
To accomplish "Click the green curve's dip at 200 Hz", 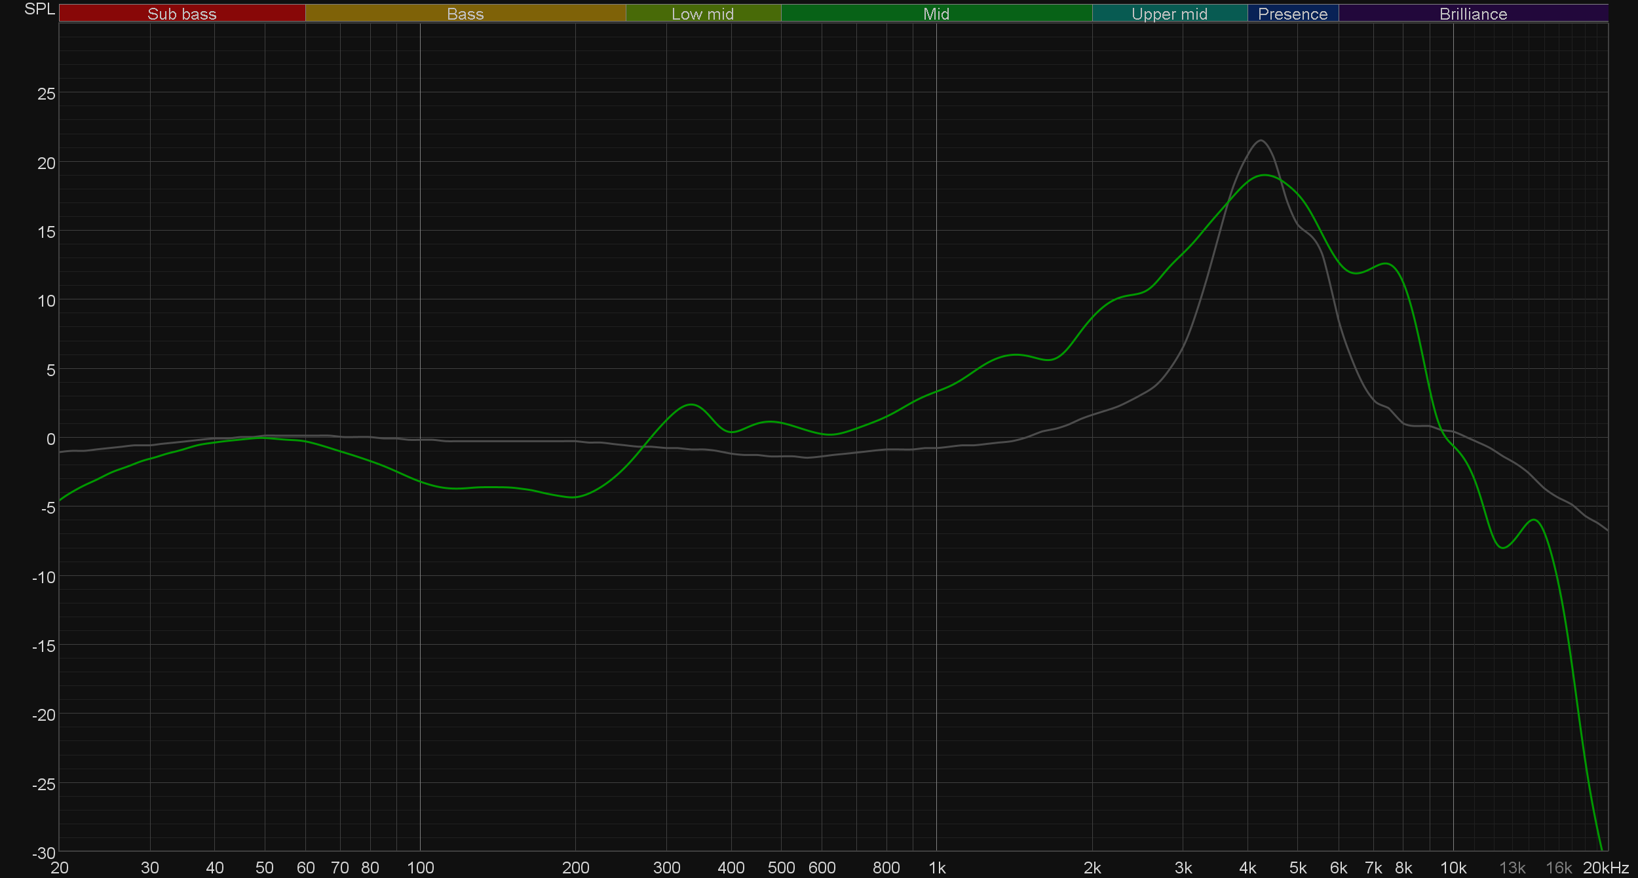I will coord(574,497).
